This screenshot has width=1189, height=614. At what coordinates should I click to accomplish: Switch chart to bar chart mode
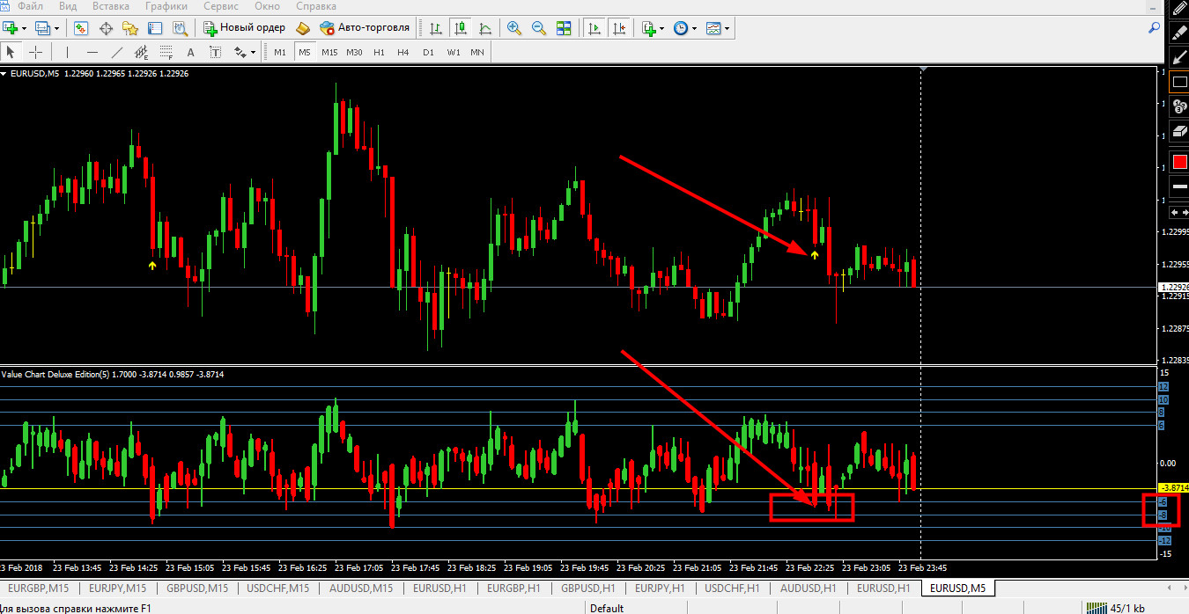(x=435, y=28)
